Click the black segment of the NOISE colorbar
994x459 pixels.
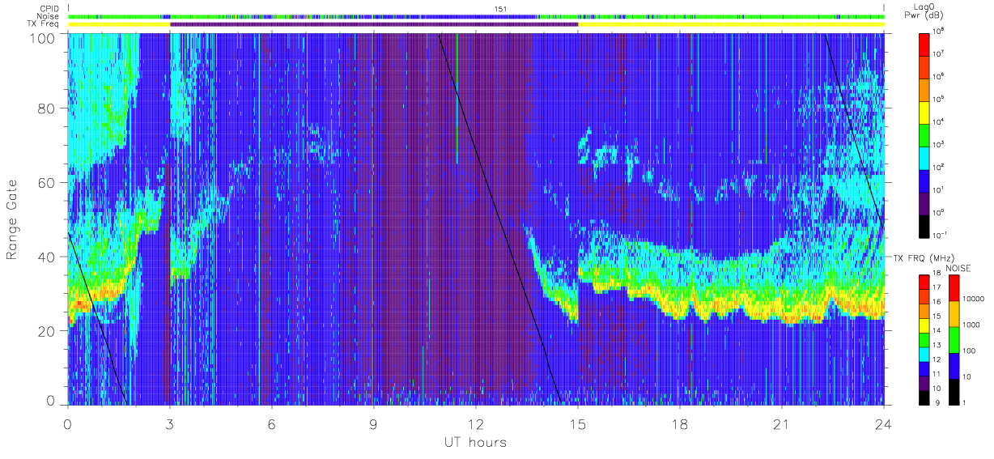click(954, 392)
